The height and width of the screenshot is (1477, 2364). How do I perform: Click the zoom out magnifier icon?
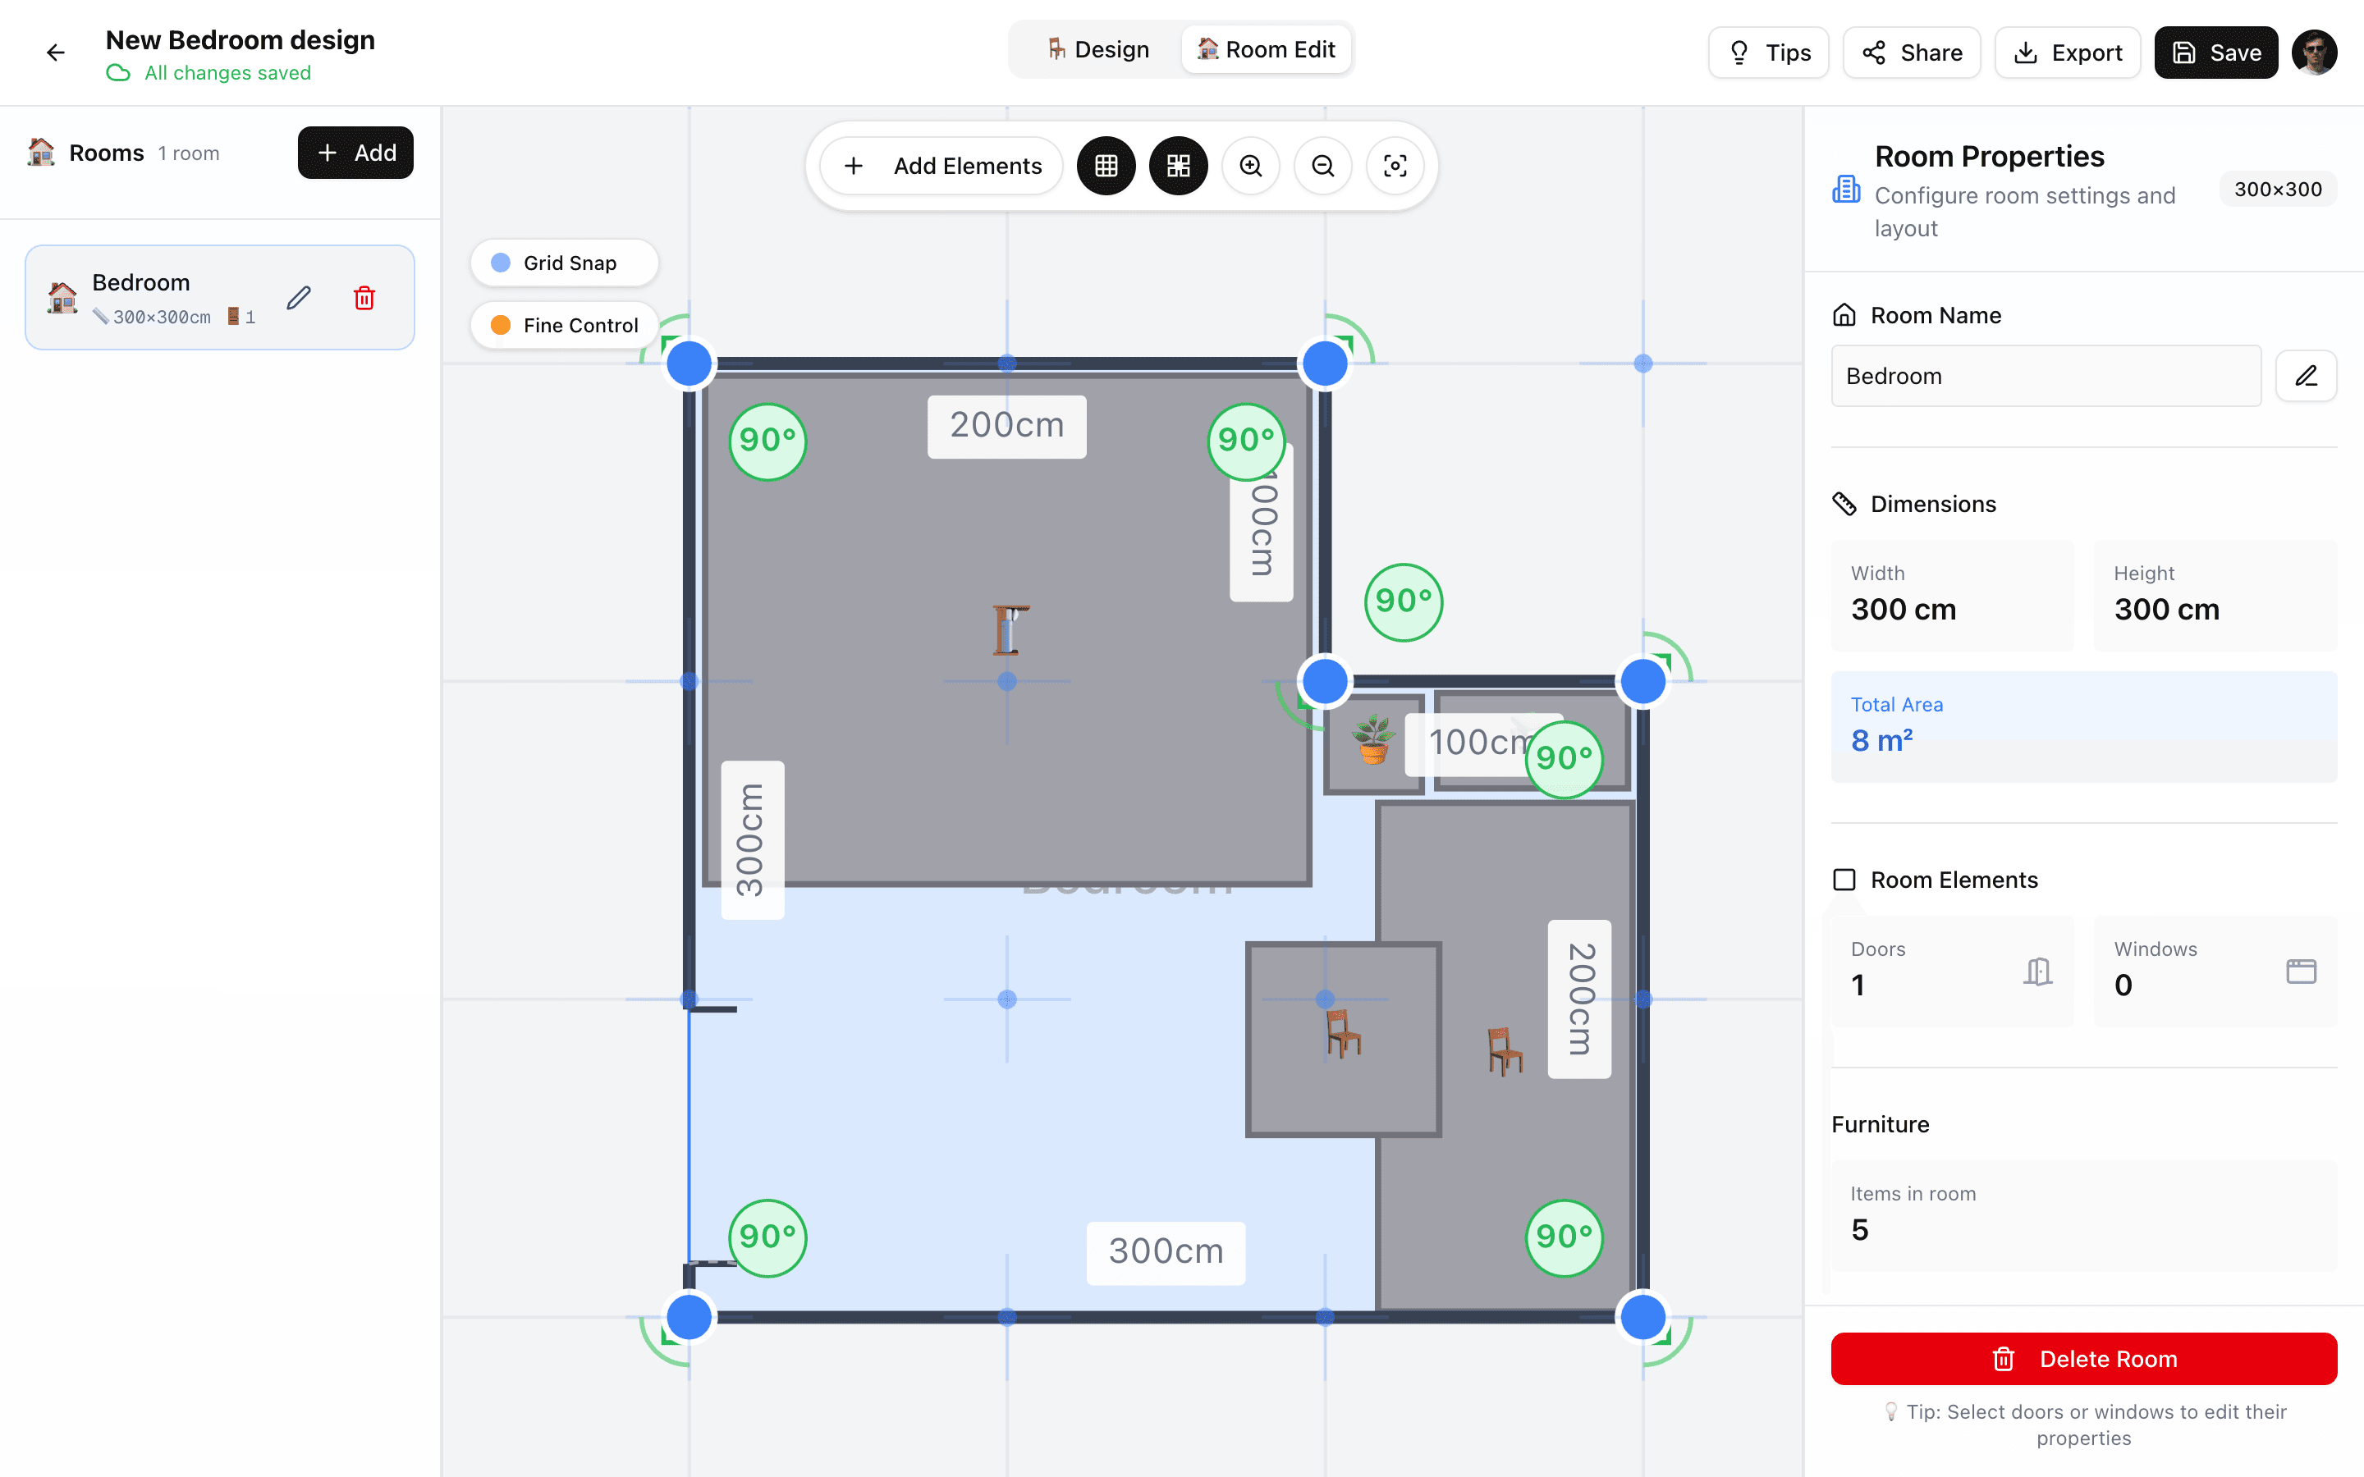(1322, 166)
